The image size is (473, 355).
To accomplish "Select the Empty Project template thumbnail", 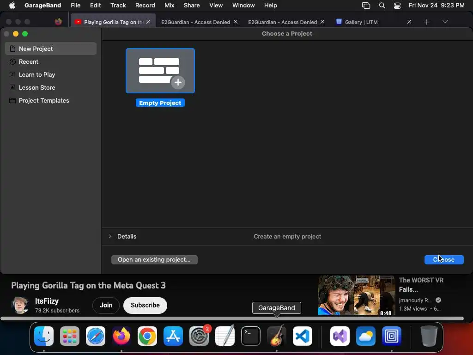I will point(160,71).
